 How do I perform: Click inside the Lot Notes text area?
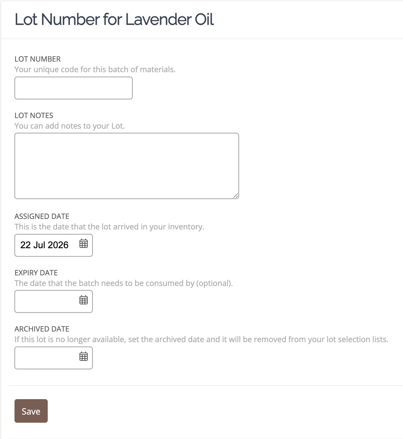tap(127, 166)
